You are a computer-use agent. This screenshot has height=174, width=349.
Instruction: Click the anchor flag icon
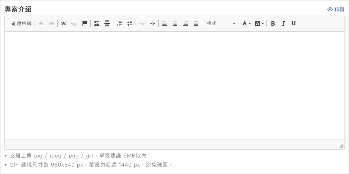(x=84, y=23)
